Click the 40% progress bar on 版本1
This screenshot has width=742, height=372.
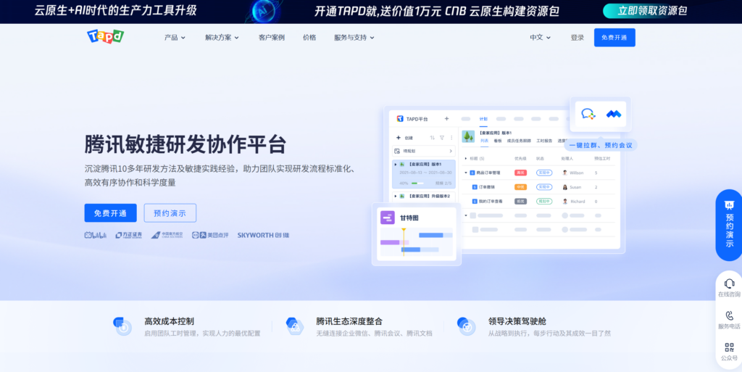[x=417, y=183]
